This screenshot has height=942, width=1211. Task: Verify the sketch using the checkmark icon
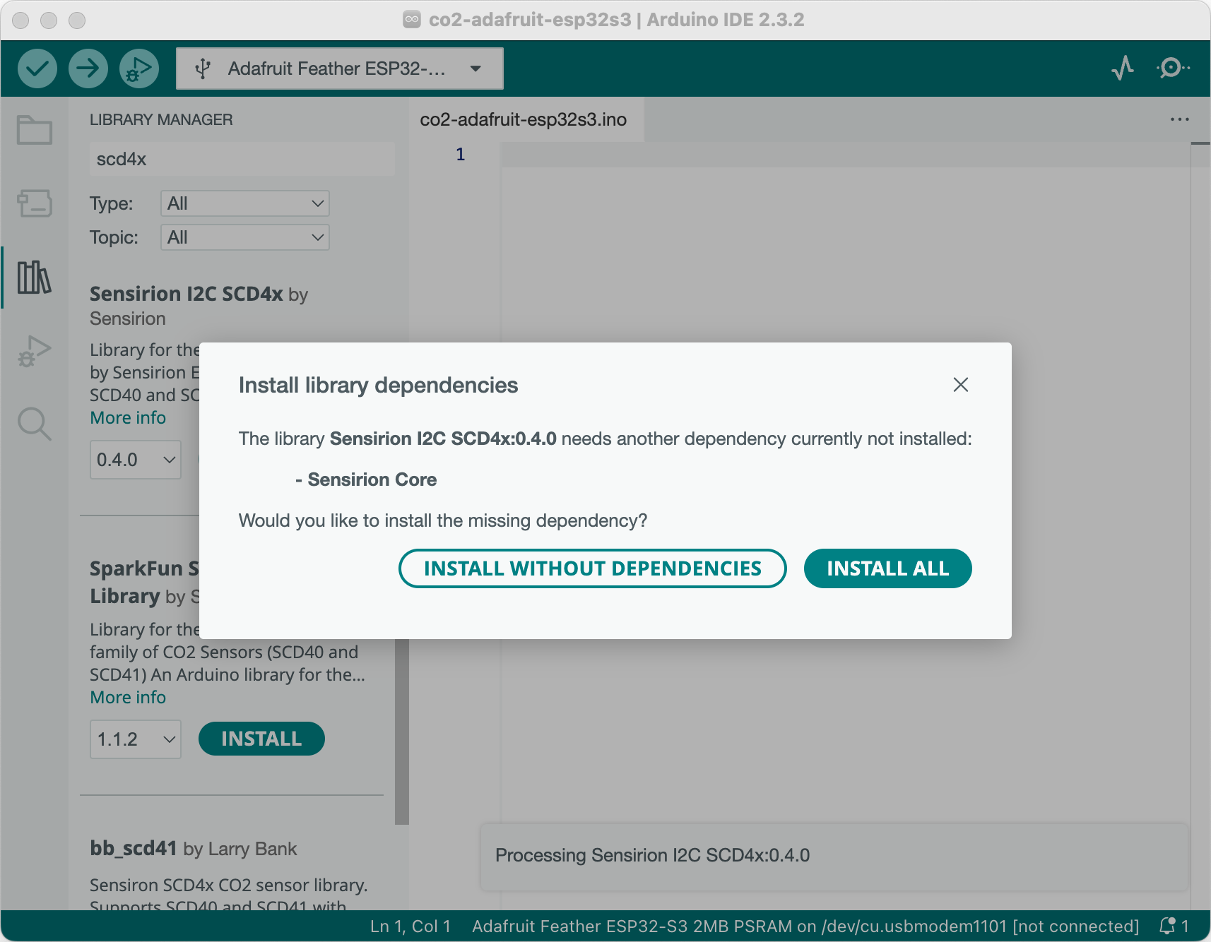click(37, 68)
